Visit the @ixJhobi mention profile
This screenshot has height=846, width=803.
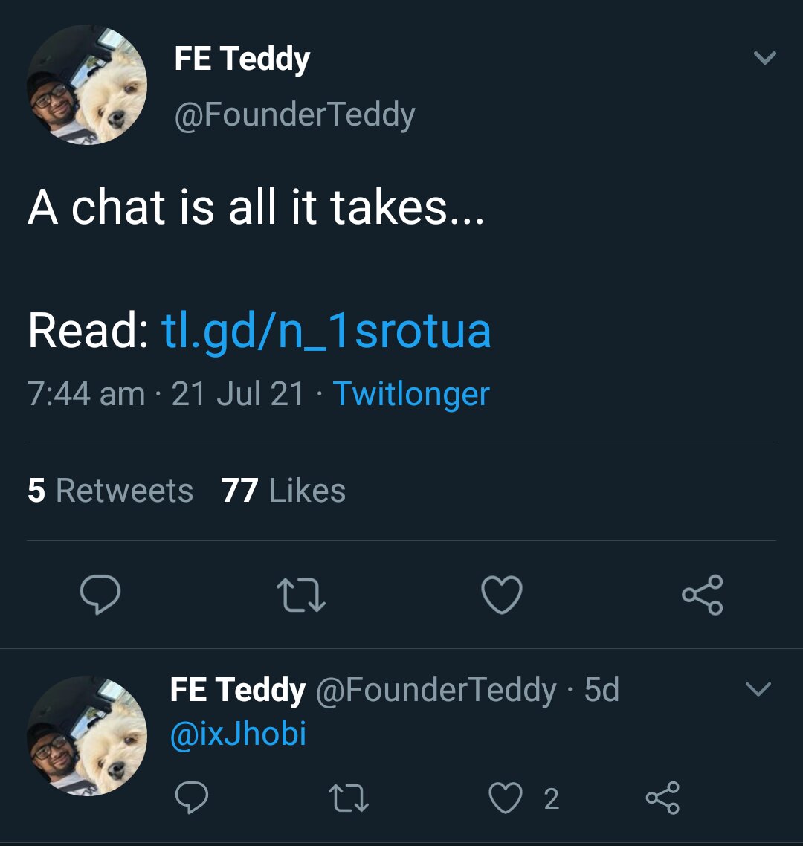point(238,734)
